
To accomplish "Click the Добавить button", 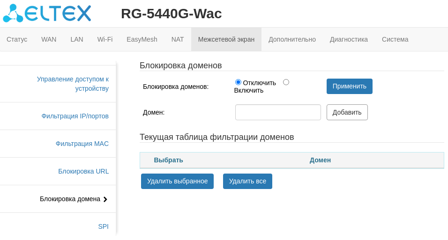I will pyautogui.click(x=347, y=112).
